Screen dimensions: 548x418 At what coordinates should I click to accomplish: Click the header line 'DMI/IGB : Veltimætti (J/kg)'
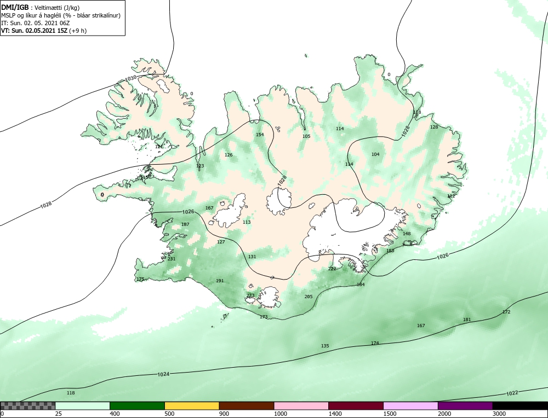(40, 8)
